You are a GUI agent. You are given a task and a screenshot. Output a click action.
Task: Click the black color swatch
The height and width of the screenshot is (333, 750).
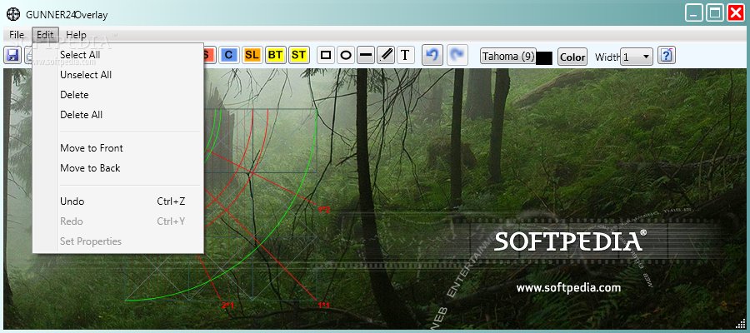[544, 58]
